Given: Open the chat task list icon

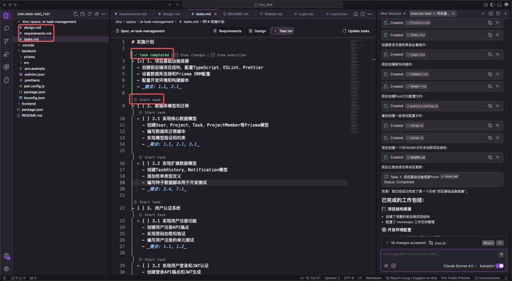Looking at the screenshot, I should pos(491,13).
